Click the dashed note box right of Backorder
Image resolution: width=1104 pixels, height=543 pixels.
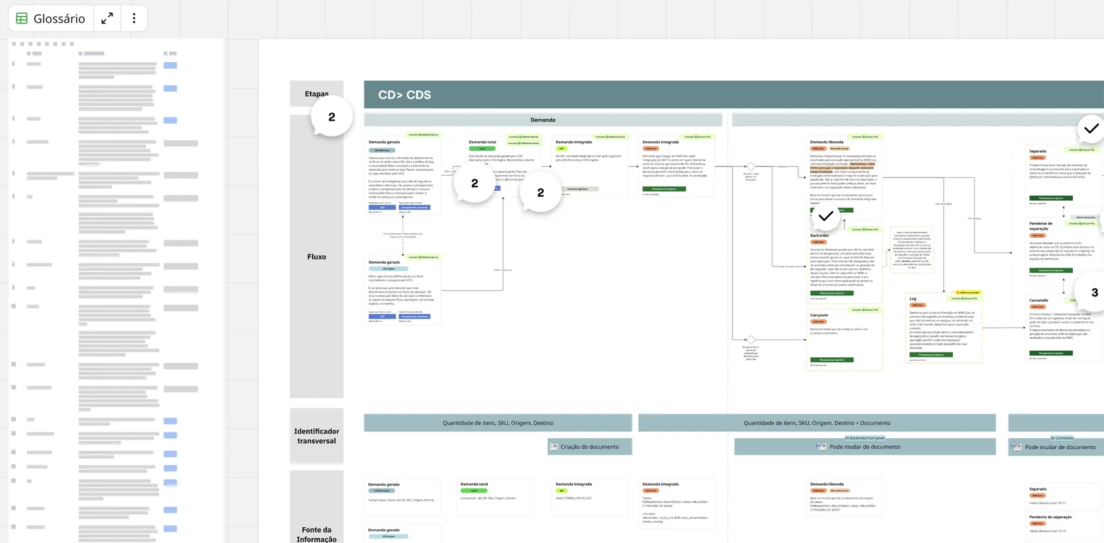pos(912,250)
